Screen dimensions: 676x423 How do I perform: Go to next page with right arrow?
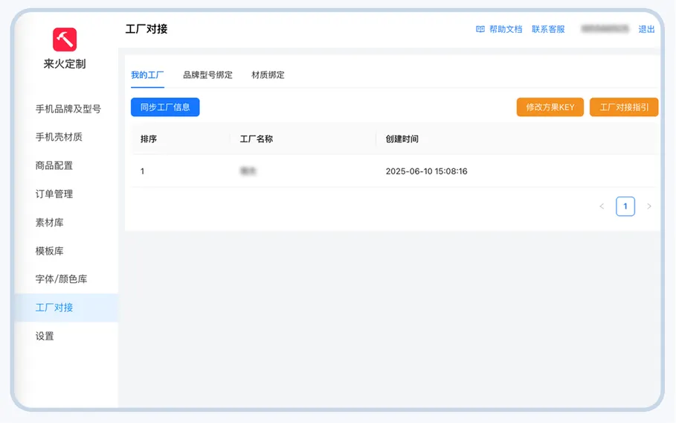649,206
